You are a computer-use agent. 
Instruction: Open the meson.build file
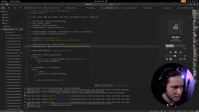(x=10, y=32)
